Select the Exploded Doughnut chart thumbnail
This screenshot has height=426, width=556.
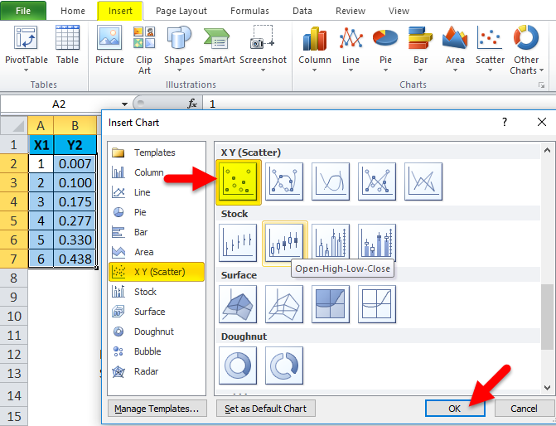(284, 365)
